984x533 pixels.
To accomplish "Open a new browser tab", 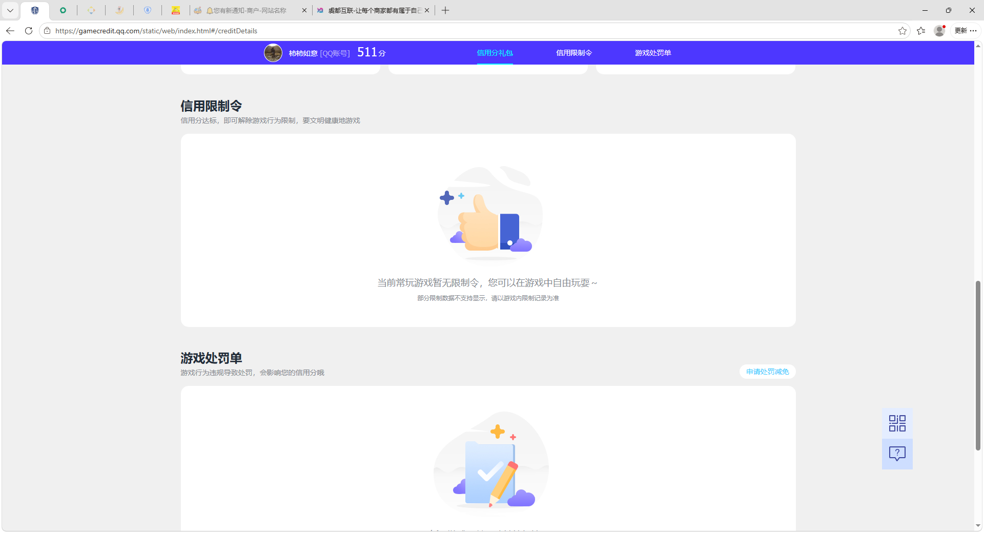I will pyautogui.click(x=445, y=10).
